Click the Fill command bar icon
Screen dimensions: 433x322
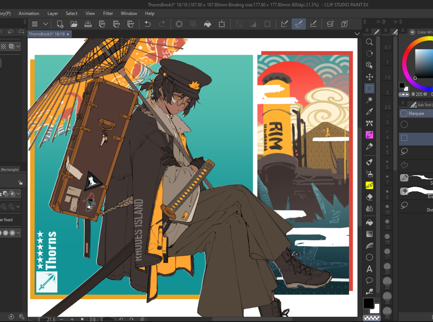tap(208, 24)
